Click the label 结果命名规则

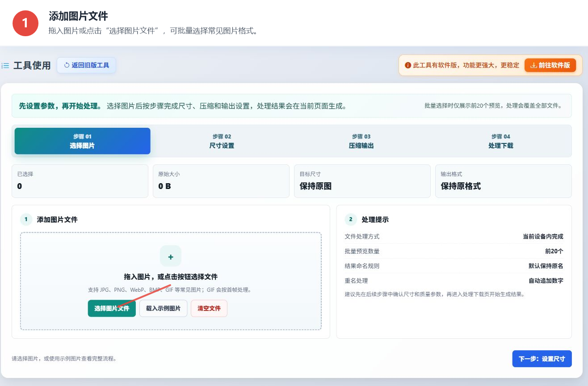point(362,266)
